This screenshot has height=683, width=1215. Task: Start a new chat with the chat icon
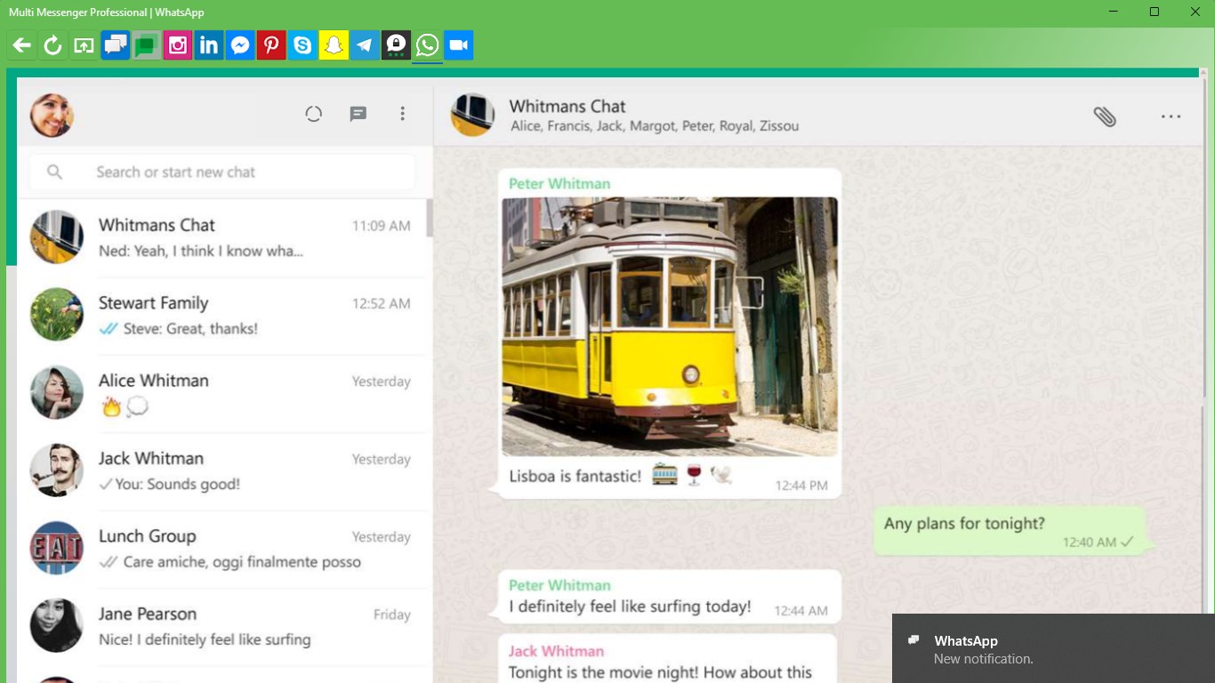point(358,114)
